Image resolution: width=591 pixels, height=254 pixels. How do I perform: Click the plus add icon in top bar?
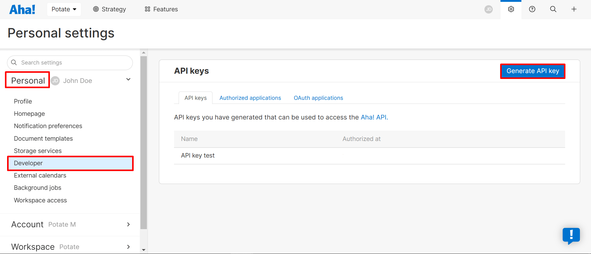(x=574, y=9)
